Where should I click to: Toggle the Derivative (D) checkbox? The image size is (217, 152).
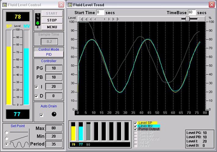tap(37, 96)
